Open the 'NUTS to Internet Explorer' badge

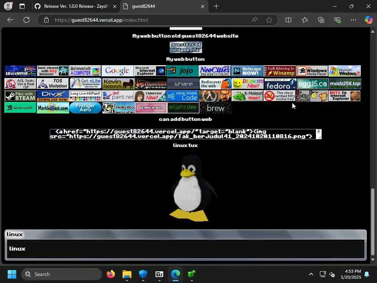345,96
